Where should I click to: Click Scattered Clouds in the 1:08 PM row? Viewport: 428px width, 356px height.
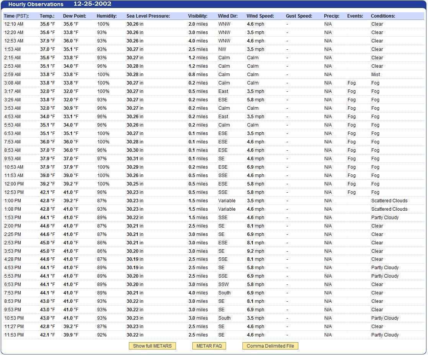tap(389, 209)
